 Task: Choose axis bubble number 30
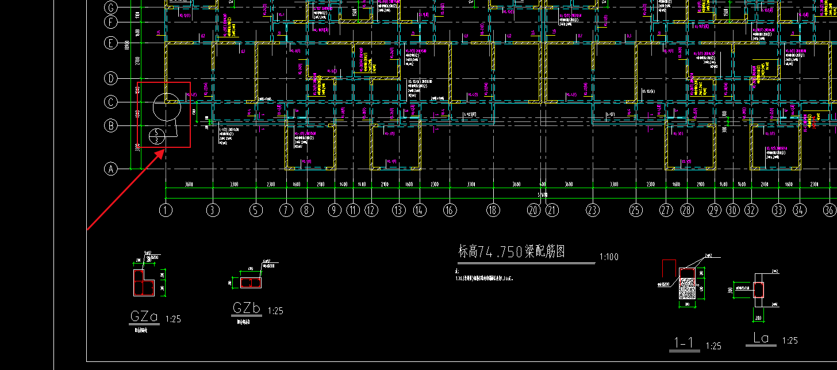[x=733, y=210]
